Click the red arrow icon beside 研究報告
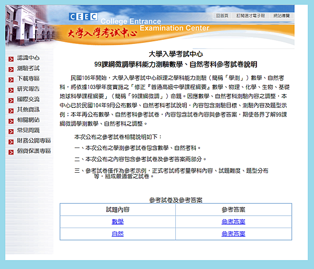The width and height of the screenshot is (314, 269). (11, 90)
